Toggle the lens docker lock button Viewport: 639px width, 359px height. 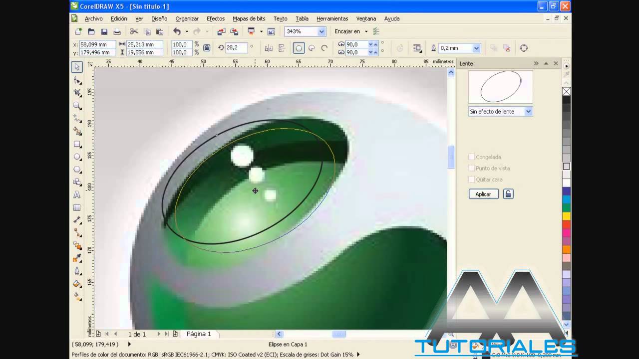click(508, 194)
